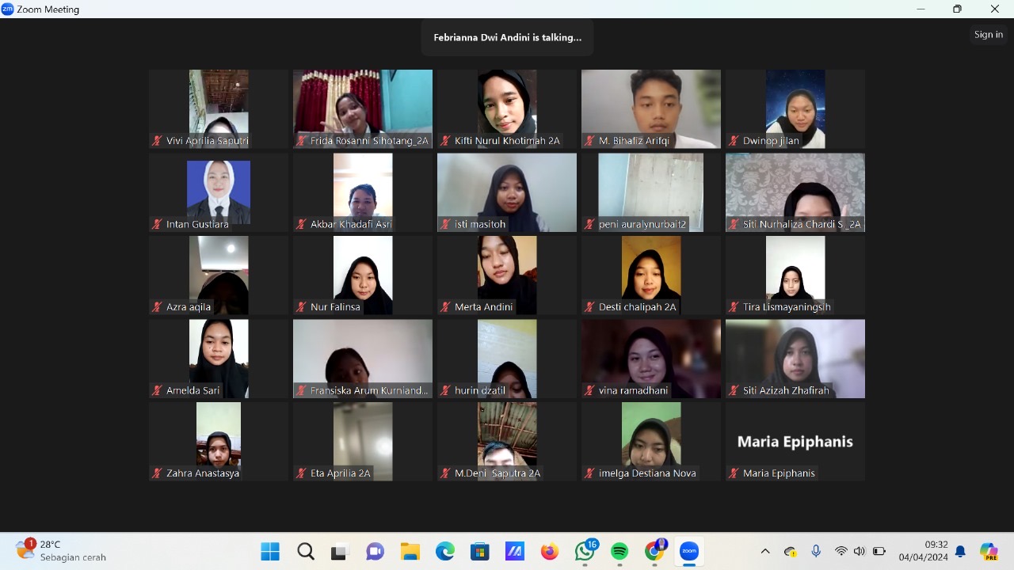Select Maria Epiphanis participant tile
Screen dimensions: 1014x570
coord(795,441)
